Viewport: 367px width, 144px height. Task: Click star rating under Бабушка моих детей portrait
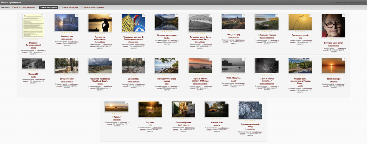point(333,39)
